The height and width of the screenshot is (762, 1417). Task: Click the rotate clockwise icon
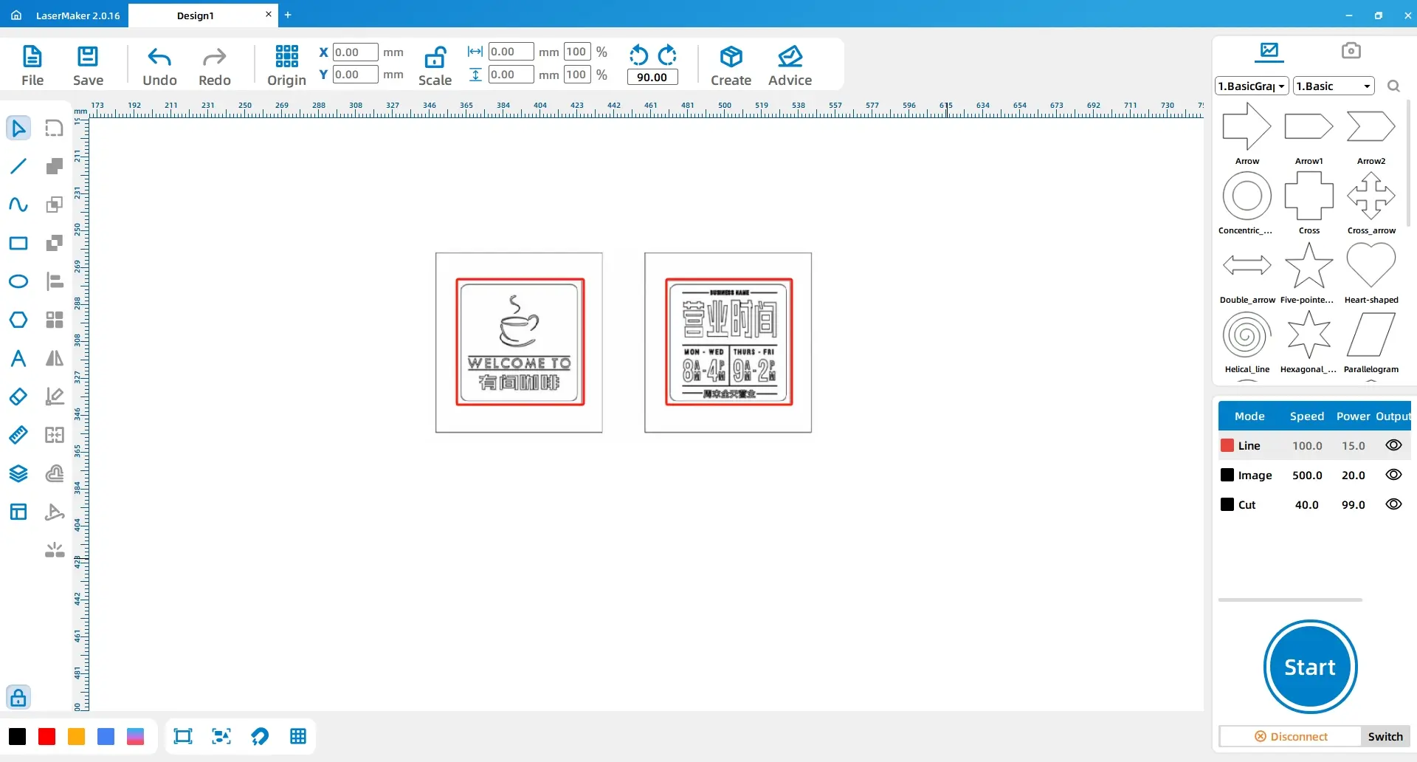pos(667,55)
